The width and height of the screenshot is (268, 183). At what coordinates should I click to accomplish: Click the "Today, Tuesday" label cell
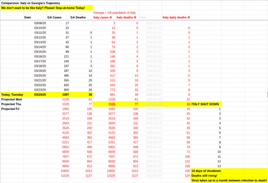12,95
